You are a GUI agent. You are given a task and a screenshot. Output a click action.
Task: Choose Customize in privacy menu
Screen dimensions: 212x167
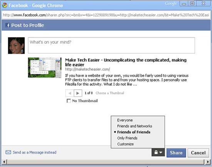pos(126,144)
